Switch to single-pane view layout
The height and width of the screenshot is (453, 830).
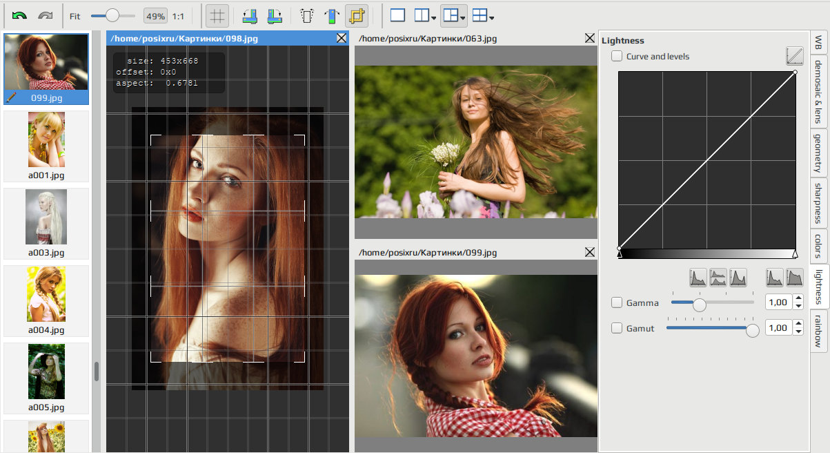point(397,15)
